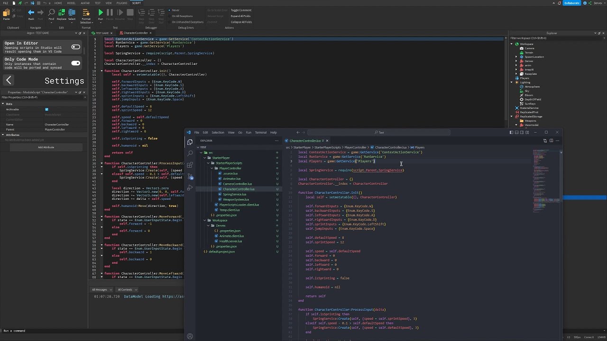Disable the Only Code Mode switch
Viewport: 607px width, 341px height.
pos(75,63)
